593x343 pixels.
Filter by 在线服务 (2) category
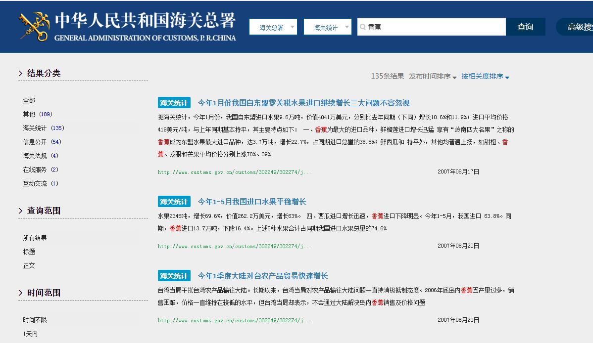click(41, 170)
